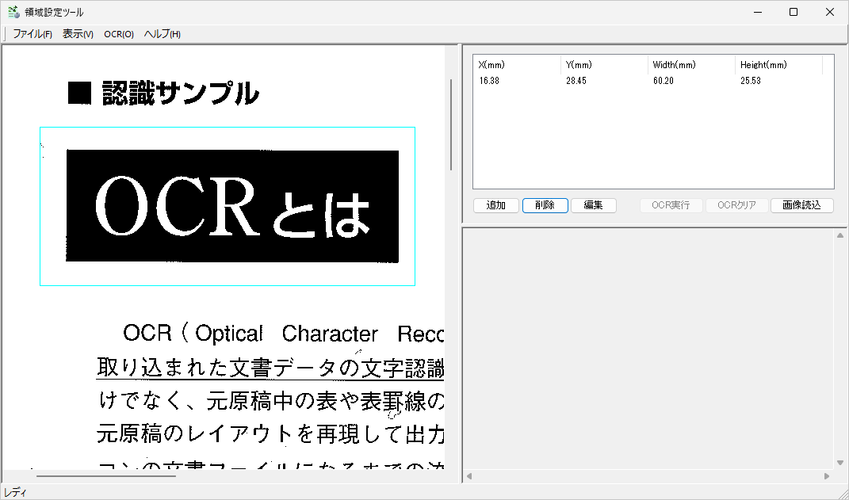
Task: Load a new image via 画像読込 button
Action: point(801,205)
